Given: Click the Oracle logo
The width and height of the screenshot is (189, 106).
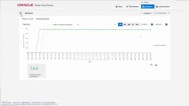Looking at the screenshot, I should click(x=25, y=5).
